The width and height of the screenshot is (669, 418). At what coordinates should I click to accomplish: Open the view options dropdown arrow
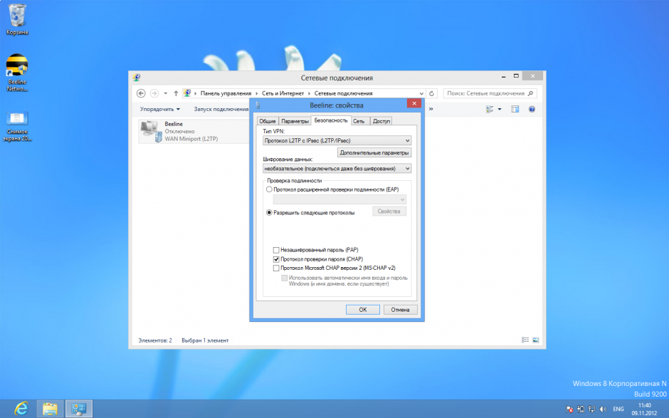[x=500, y=109]
